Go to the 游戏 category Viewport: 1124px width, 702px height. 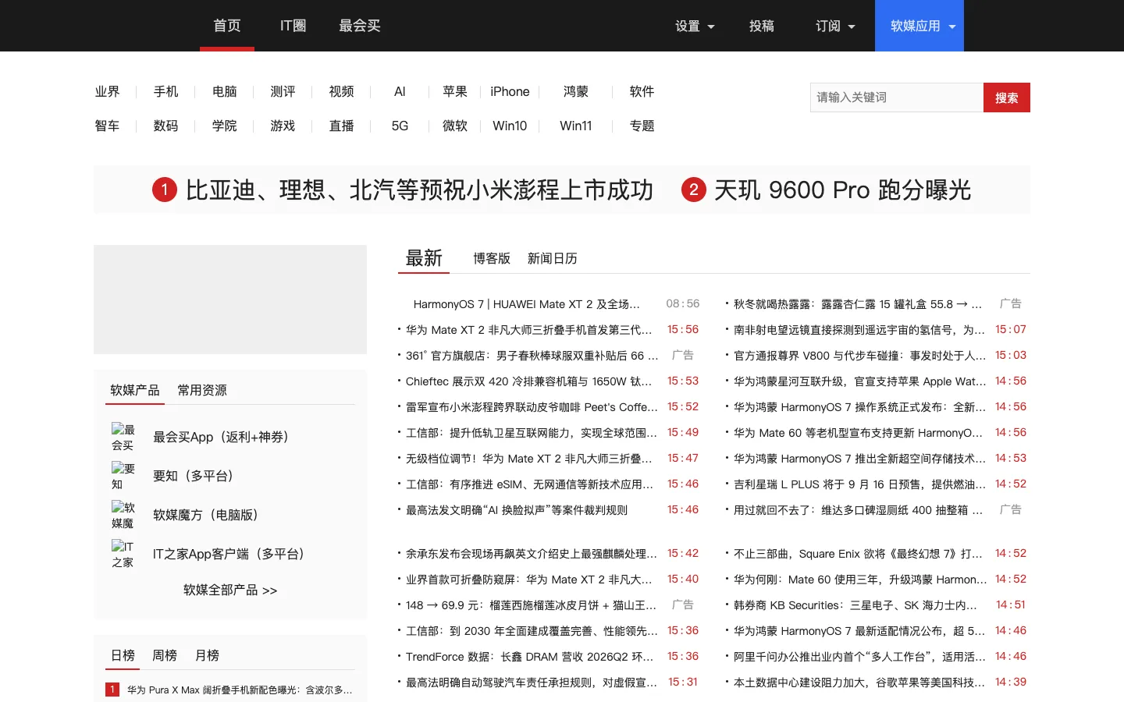click(x=283, y=126)
